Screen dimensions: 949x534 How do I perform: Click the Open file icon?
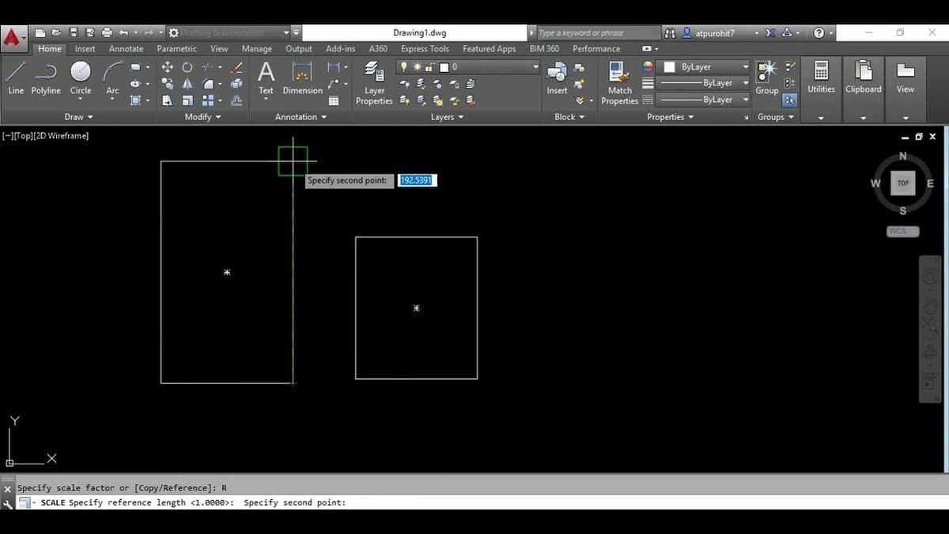57,32
